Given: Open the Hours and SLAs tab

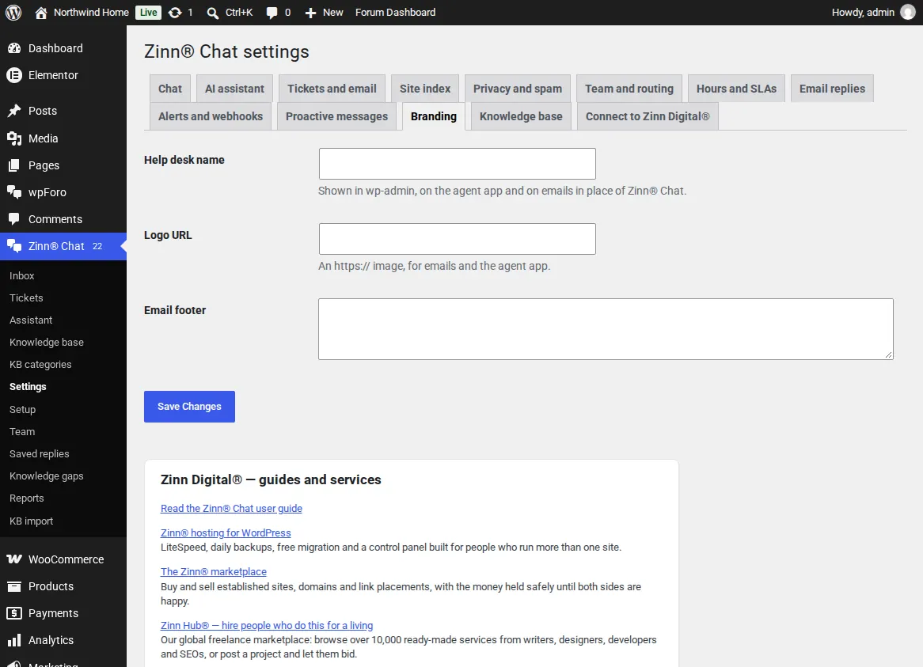Looking at the screenshot, I should pos(736,89).
